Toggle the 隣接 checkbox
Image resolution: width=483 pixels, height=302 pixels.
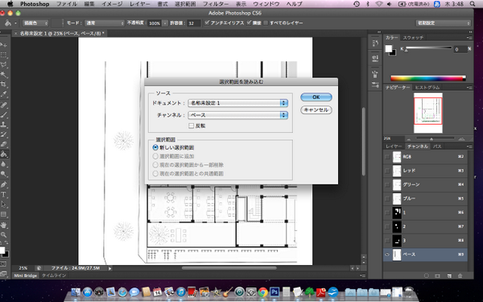(x=249, y=23)
